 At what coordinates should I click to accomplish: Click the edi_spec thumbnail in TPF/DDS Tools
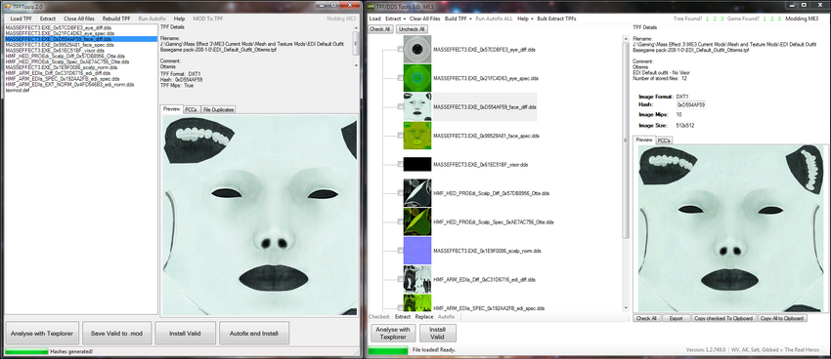[x=417, y=303]
